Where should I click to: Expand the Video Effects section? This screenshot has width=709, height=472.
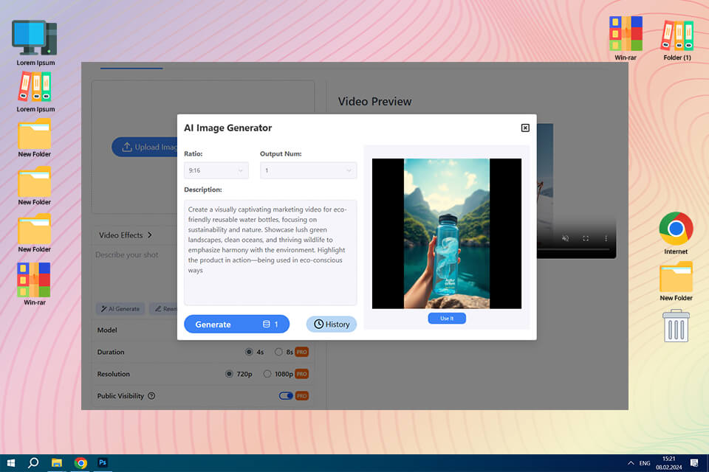pos(126,235)
